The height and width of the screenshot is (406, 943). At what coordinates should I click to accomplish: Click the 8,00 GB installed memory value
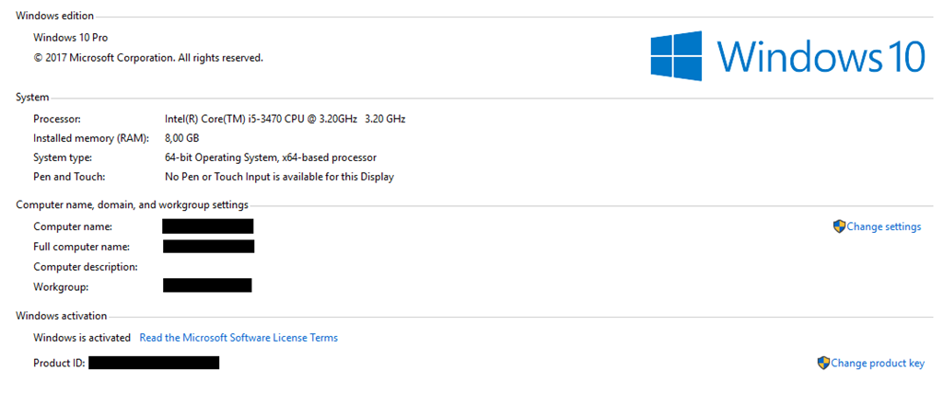(x=181, y=138)
